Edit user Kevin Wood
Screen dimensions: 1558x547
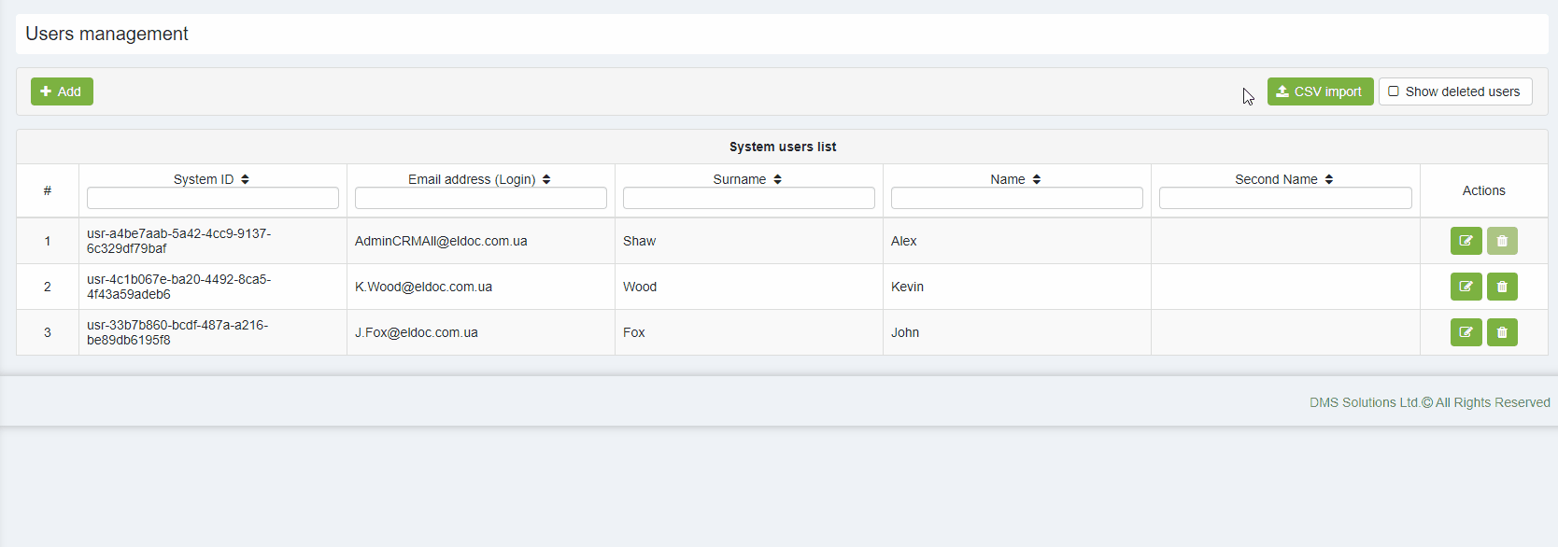pos(1466,287)
